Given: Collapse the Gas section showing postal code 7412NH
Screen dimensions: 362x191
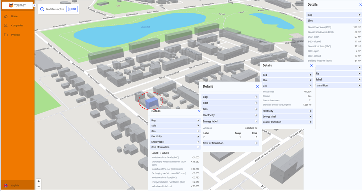Looking at the screenshot, I should pyautogui.click(x=310, y=85).
